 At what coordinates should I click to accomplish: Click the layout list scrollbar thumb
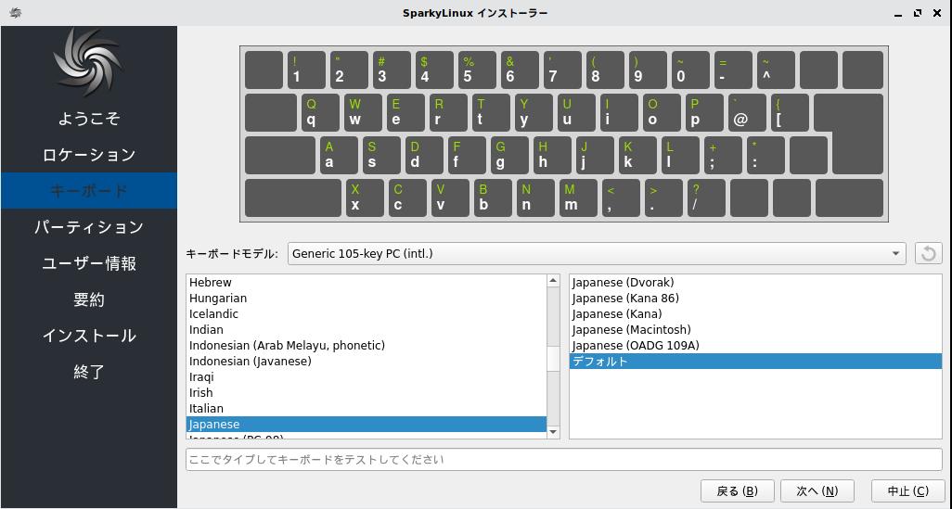553,359
